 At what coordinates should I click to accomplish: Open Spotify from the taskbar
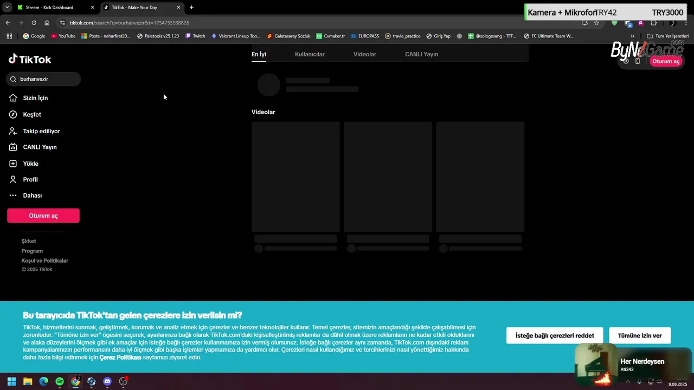[60, 381]
